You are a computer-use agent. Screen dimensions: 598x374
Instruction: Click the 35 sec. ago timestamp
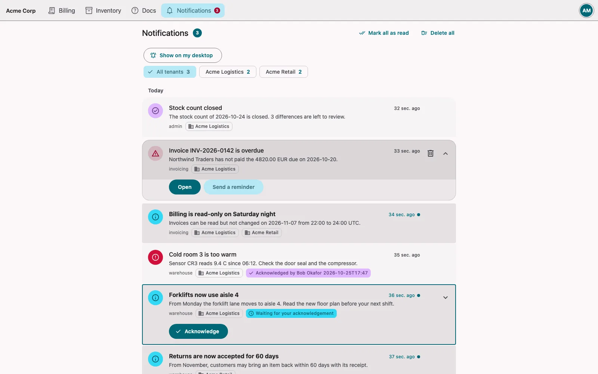pos(407,255)
